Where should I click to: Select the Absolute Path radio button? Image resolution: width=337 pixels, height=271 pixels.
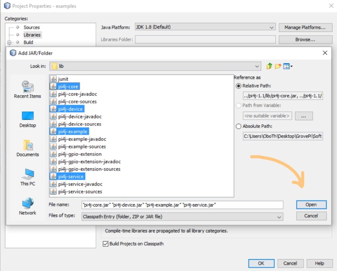239,126
